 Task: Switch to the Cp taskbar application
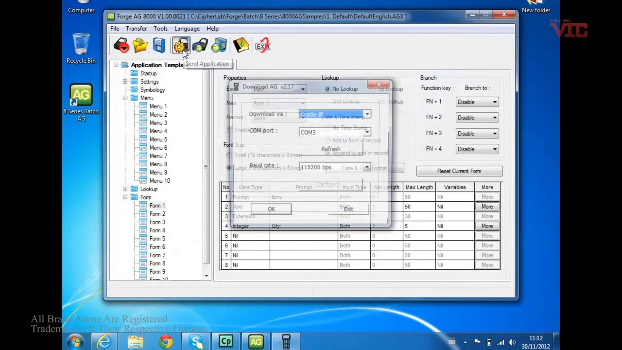(x=226, y=342)
